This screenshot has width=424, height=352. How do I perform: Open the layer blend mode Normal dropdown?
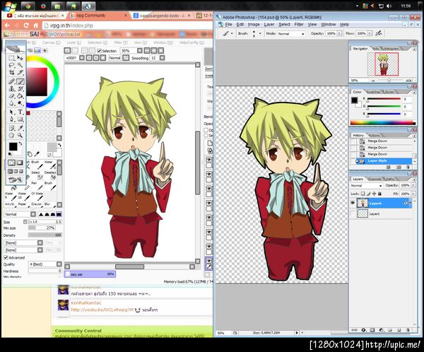[366, 186]
